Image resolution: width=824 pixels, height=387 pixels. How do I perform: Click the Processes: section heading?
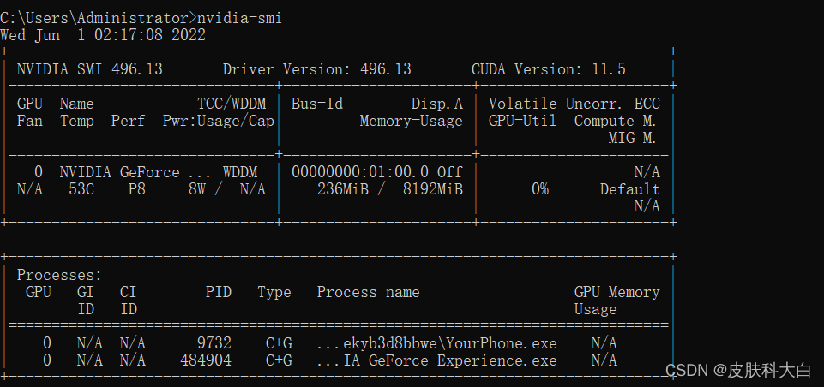[x=59, y=275]
